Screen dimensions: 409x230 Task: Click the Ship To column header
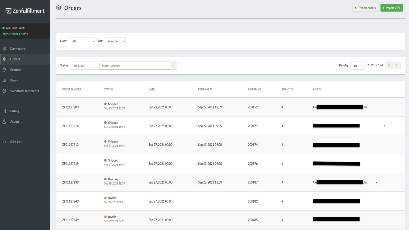coord(317,89)
